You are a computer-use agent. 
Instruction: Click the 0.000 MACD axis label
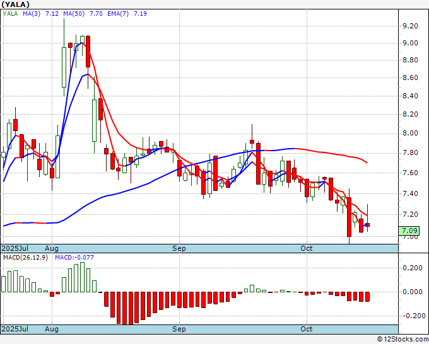pos(413,292)
